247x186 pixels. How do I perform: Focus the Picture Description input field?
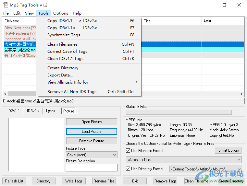(x=92, y=168)
